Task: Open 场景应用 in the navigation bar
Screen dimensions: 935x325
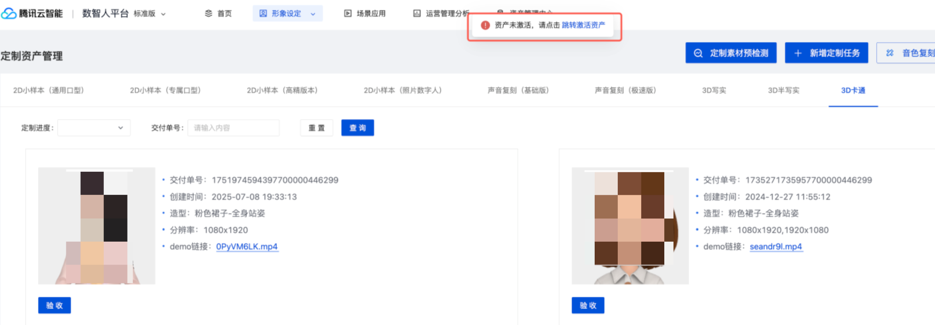Action: click(371, 14)
